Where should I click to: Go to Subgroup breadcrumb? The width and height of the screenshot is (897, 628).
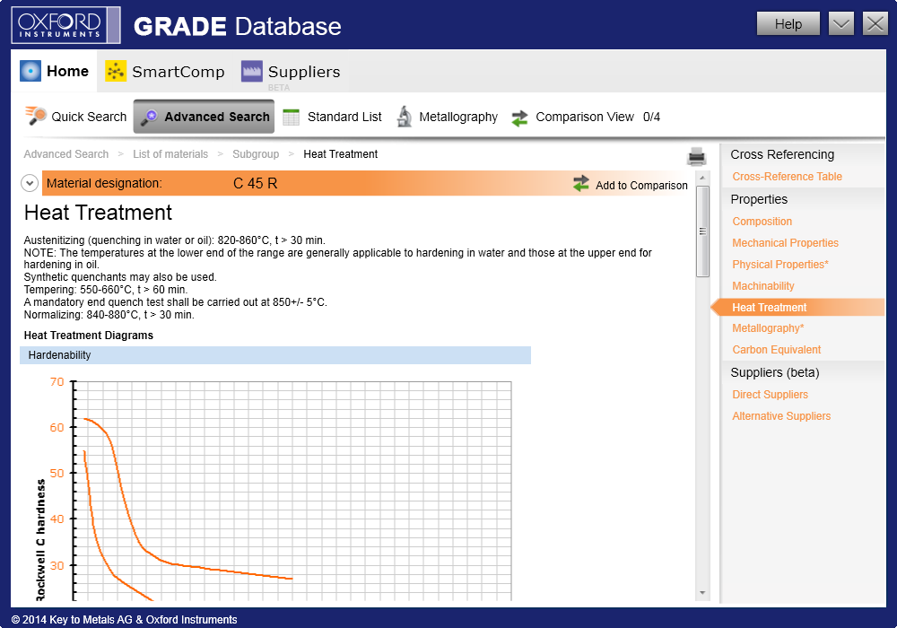coord(256,154)
